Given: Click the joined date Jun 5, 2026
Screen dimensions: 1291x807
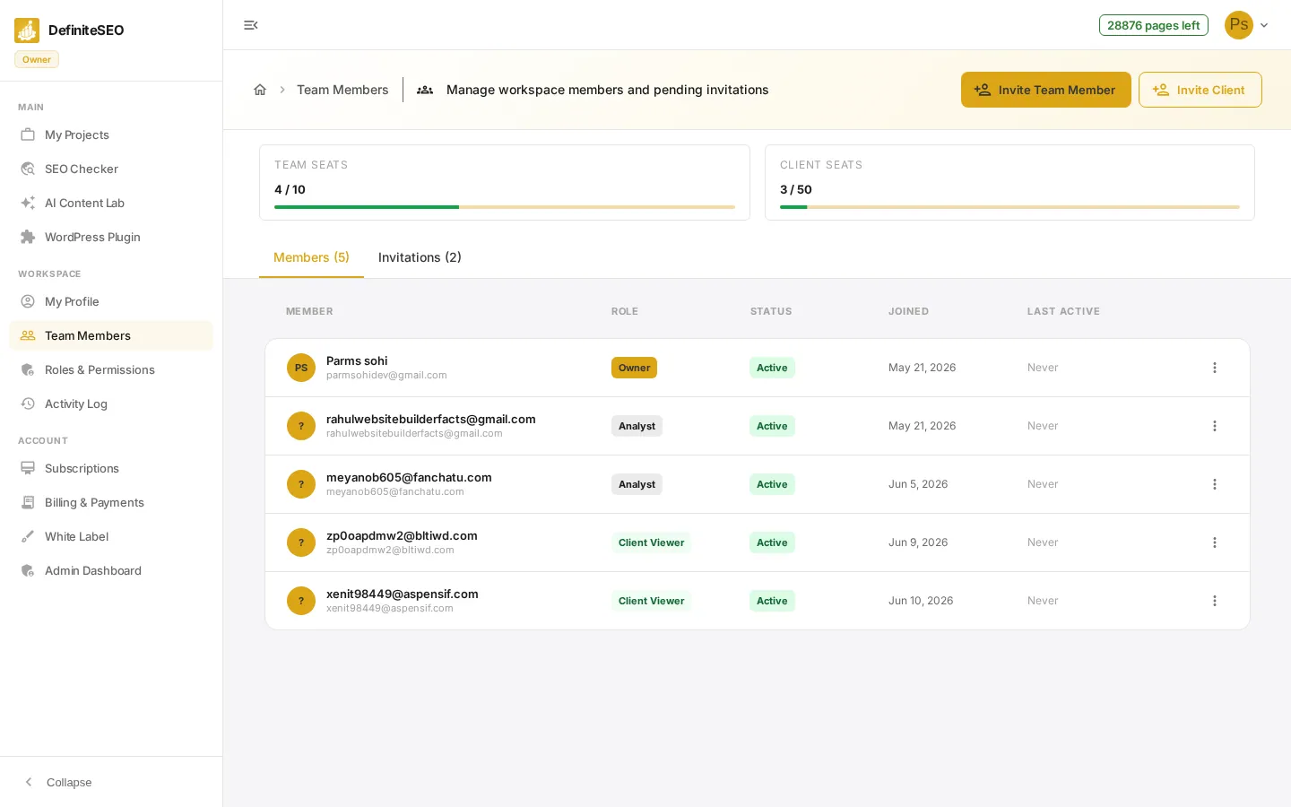Looking at the screenshot, I should point(918,484).
